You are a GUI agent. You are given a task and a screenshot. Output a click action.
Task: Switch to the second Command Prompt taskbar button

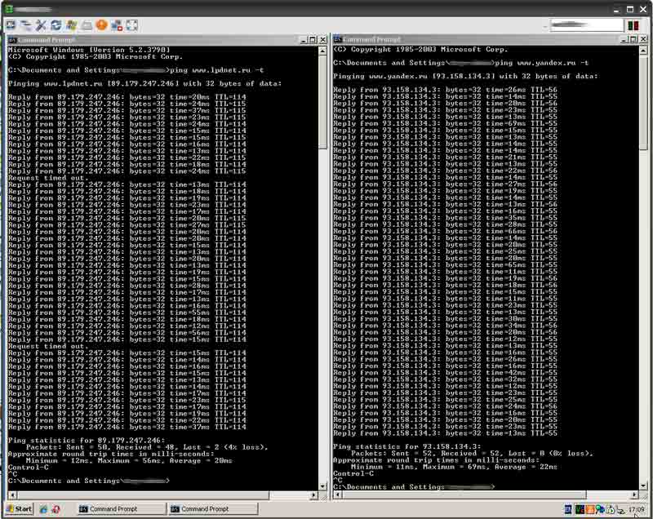(213, 508)
